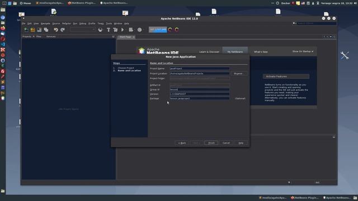The width and height of the screenshot is (358, 201).
Task: Open the Team menu
Action: pyautogui.click(x=101, y=23)
